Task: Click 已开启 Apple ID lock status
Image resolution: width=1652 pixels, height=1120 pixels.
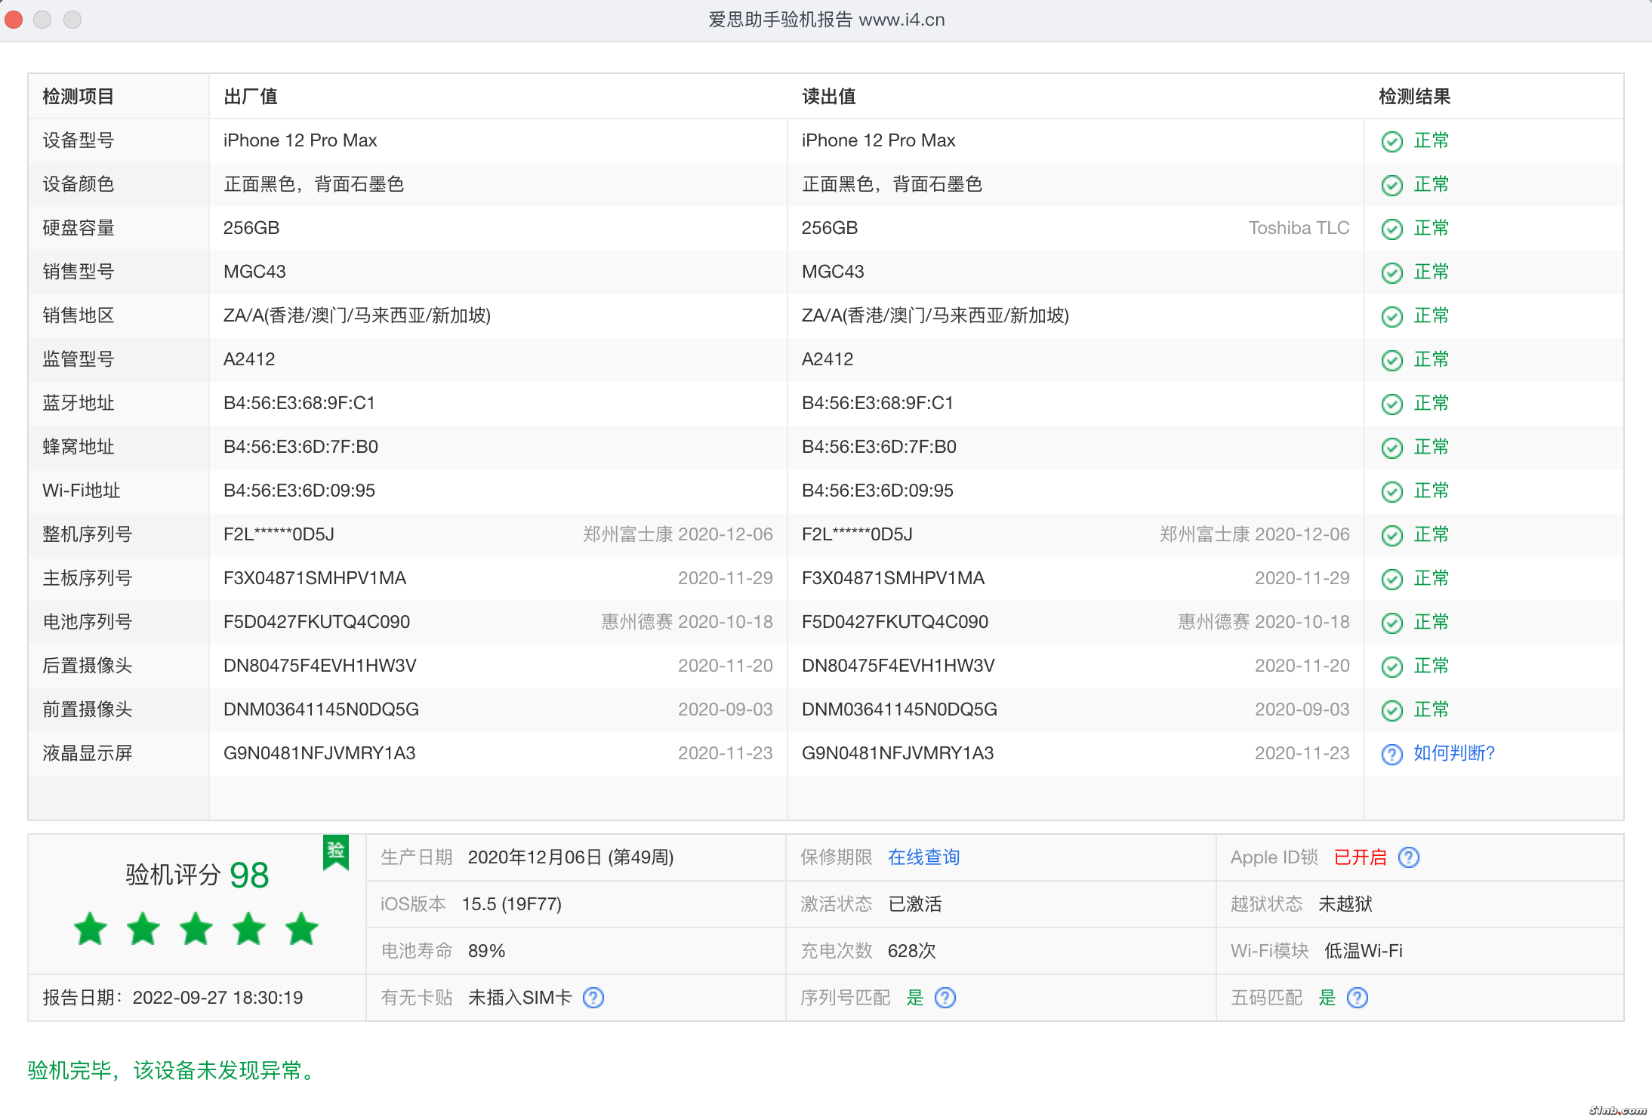Action: 1360,857
